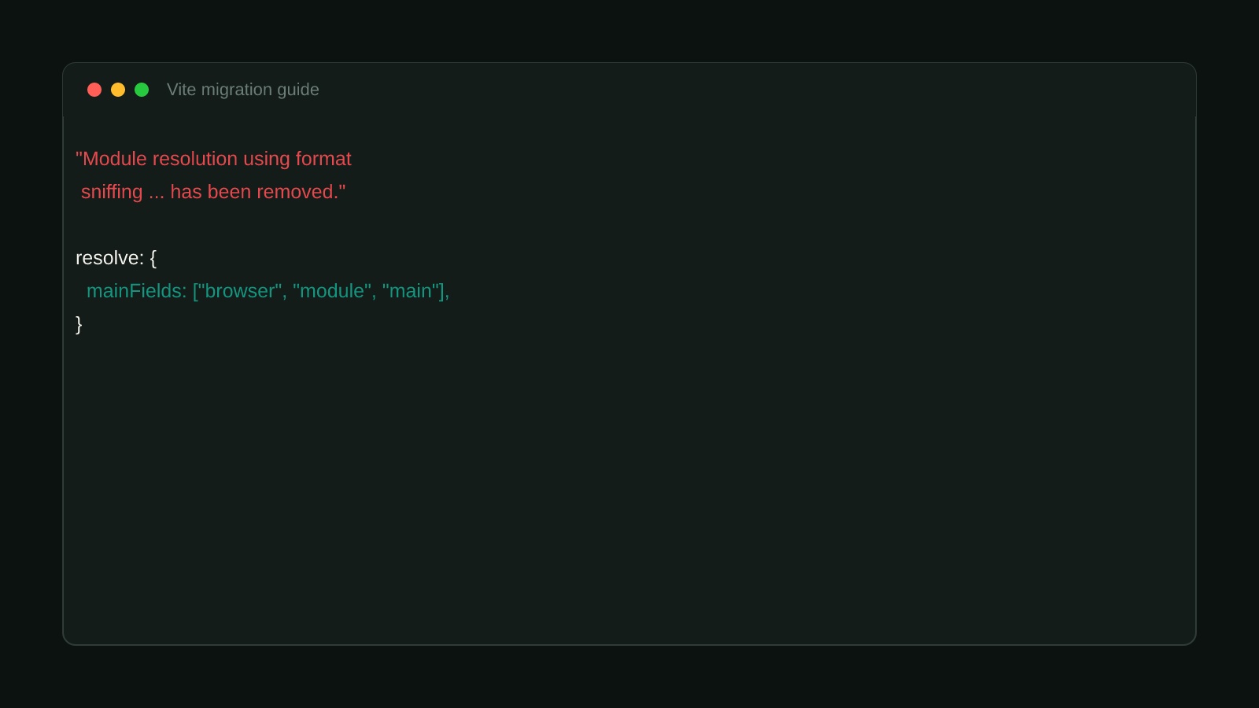
Task: Click the yellow minimize window dot
Action: [x=118, y=90]
